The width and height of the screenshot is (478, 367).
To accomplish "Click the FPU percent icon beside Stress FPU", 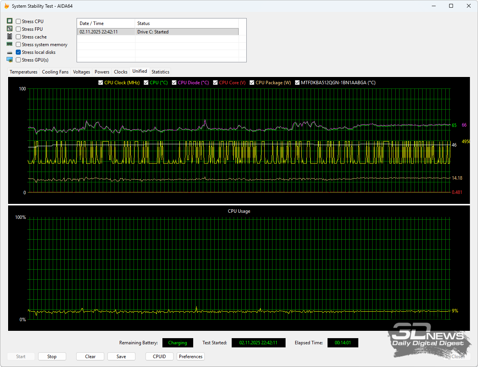I will pos(10,29).
